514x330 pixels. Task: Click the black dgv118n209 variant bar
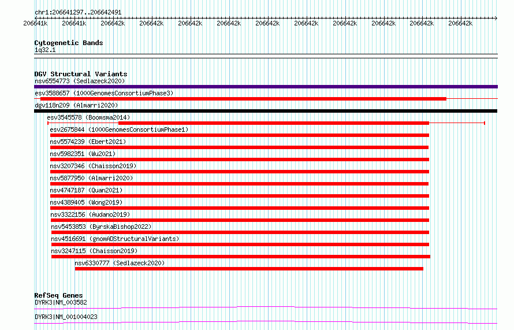(266, 111)
